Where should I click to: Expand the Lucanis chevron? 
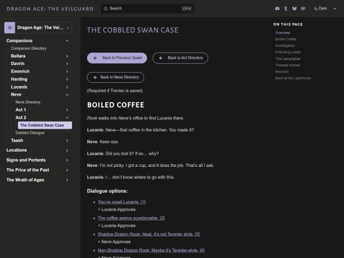pyautogui.click(x=67, y=87)
